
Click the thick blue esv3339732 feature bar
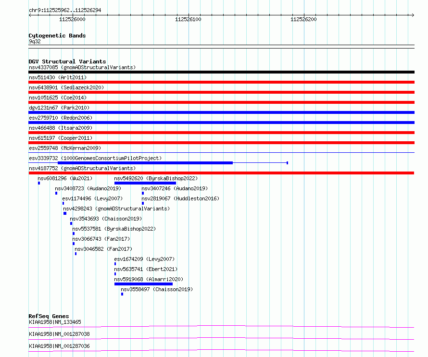[145, 163]
